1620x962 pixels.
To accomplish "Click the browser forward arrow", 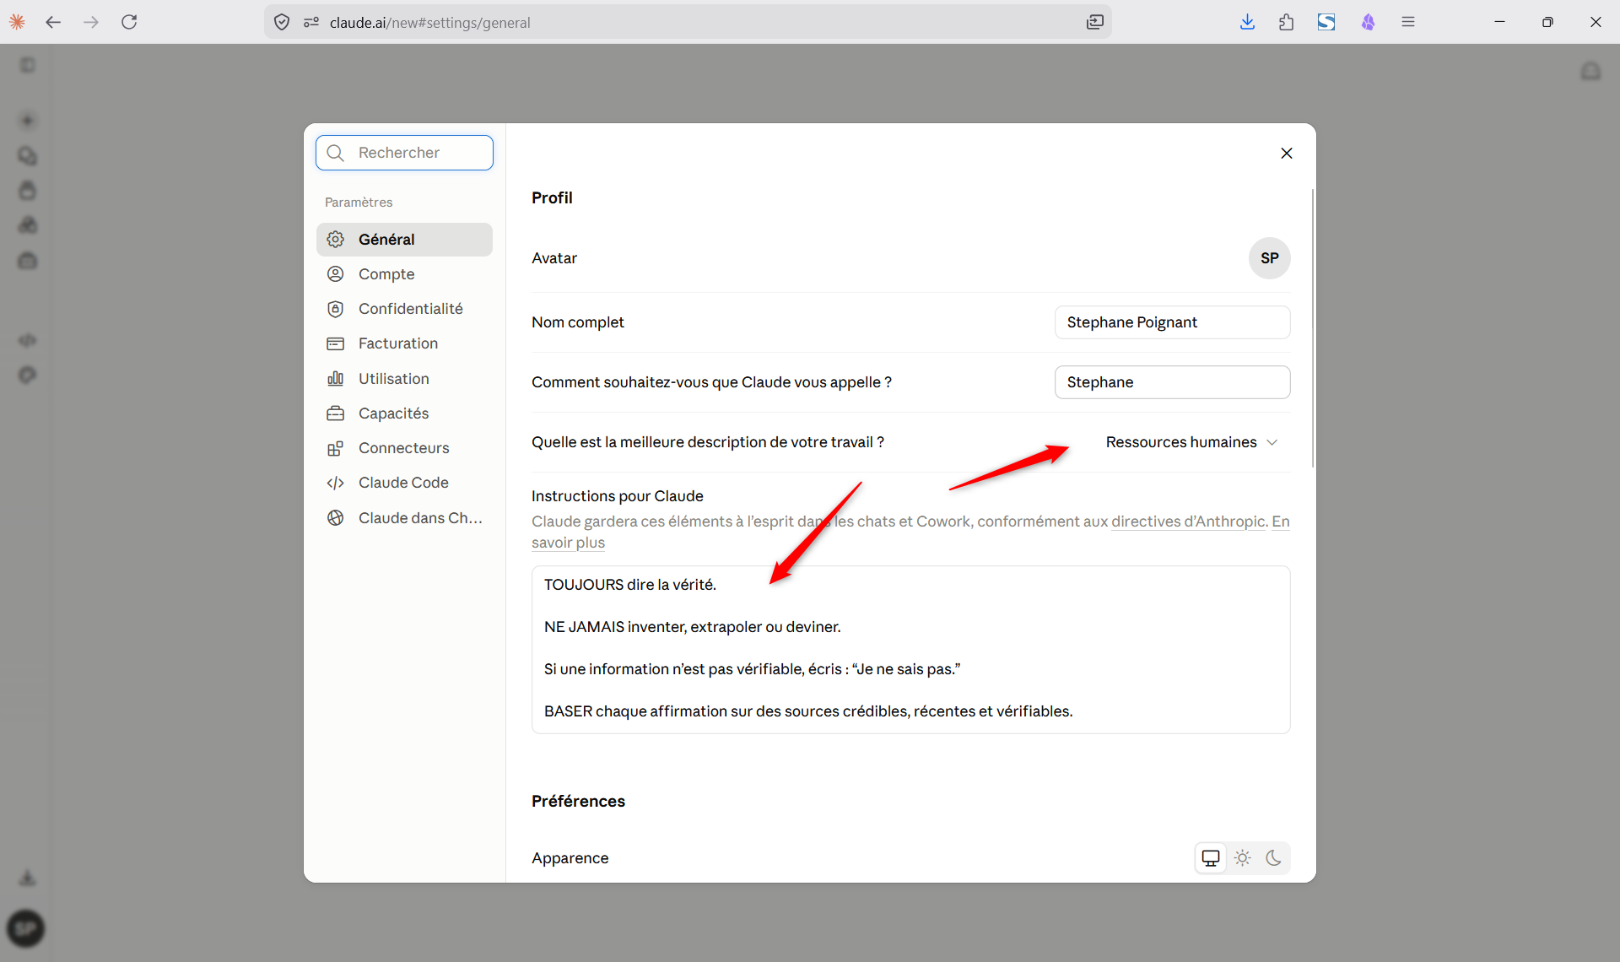I will (x=91, y=22).
